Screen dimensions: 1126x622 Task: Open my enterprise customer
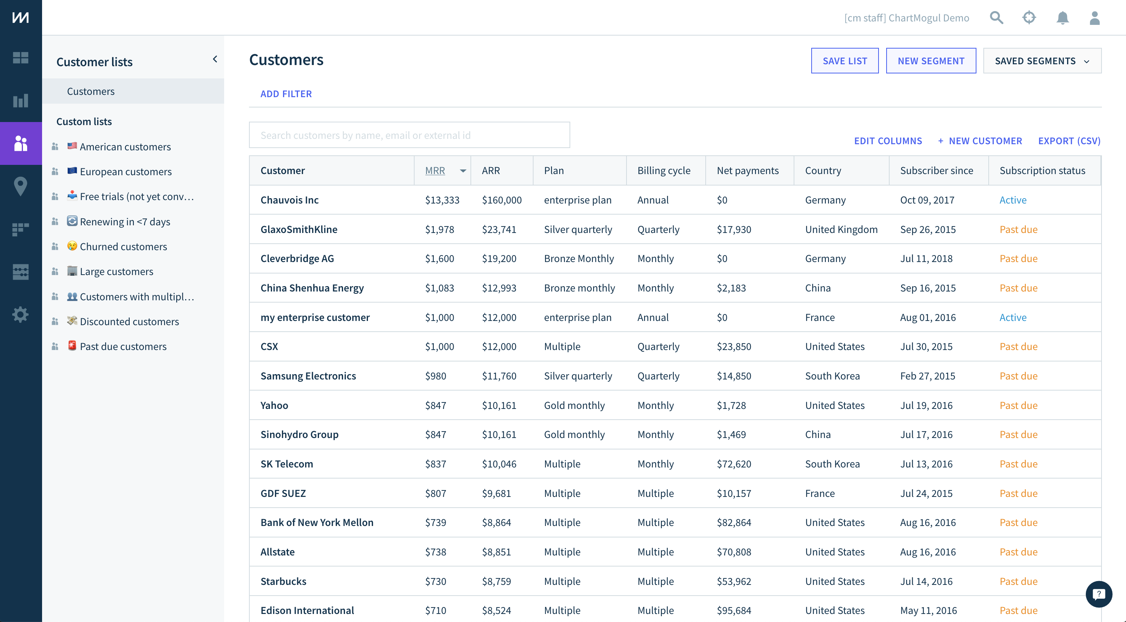pos(315,318)
